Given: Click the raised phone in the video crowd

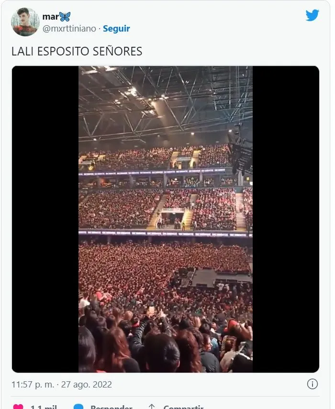Looking at the screenshot, I should tap(152, 311).
